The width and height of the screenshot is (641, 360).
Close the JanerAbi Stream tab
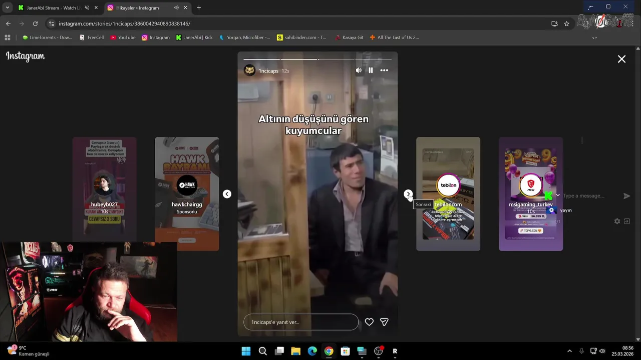pos(96,8)
